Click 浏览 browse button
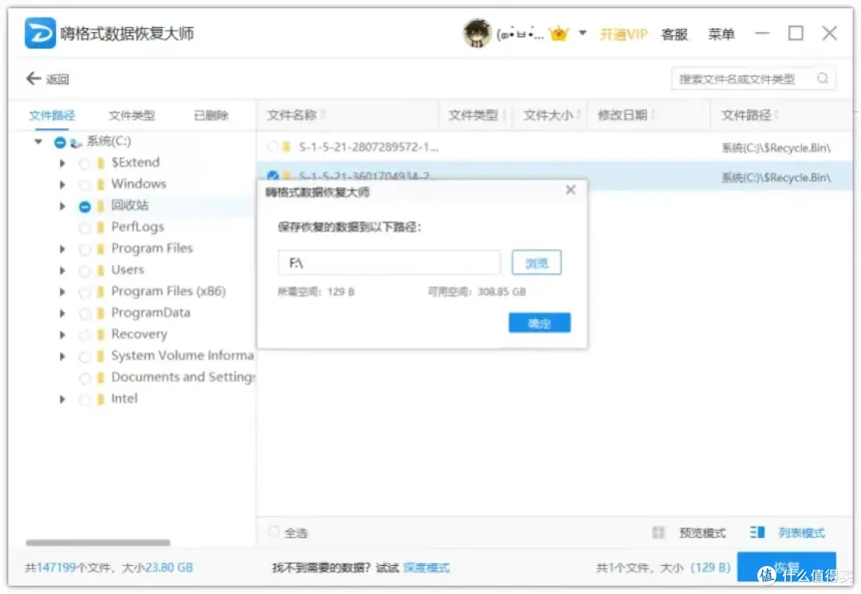 (537, 262)
